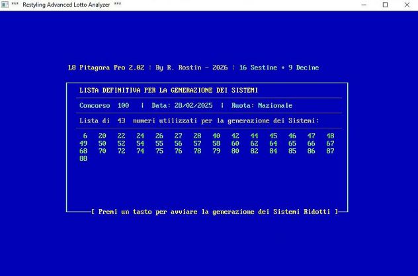
Task: Click number 60 in the list
Action: pos(235,144)
